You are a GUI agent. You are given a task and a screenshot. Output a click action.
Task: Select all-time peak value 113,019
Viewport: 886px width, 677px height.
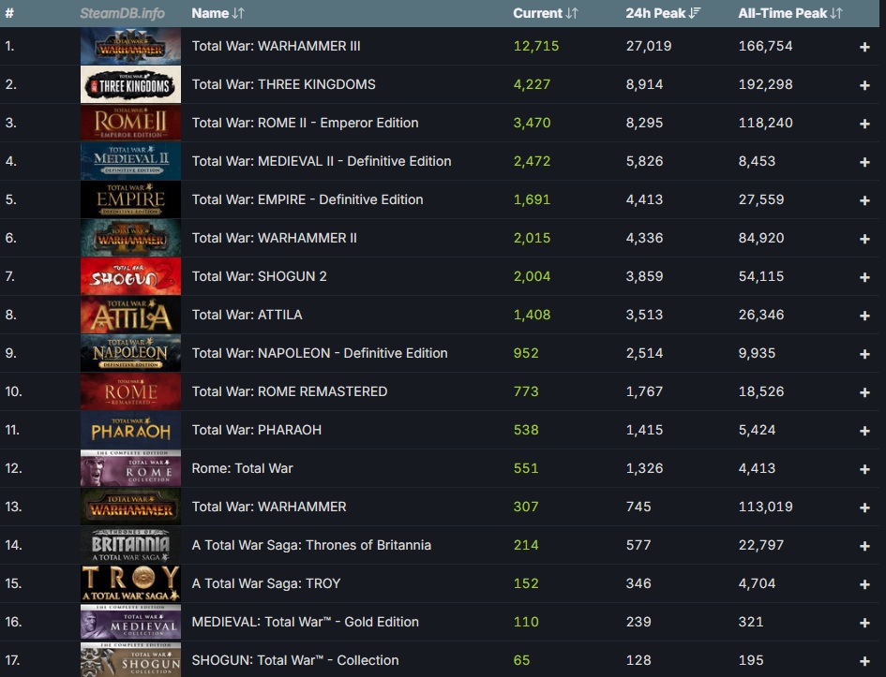[765, 506]
